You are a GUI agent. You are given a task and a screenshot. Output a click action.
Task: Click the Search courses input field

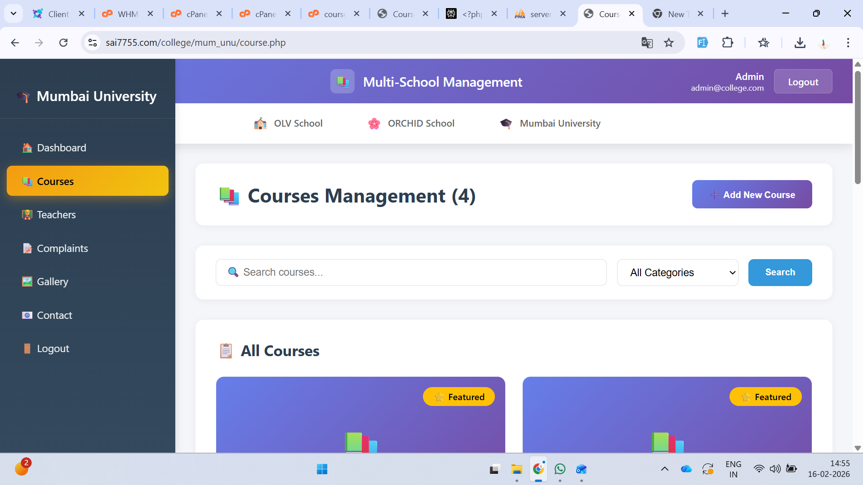point(411,272)
